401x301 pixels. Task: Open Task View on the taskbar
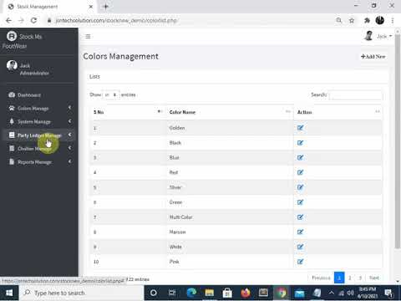pos(172,293)
